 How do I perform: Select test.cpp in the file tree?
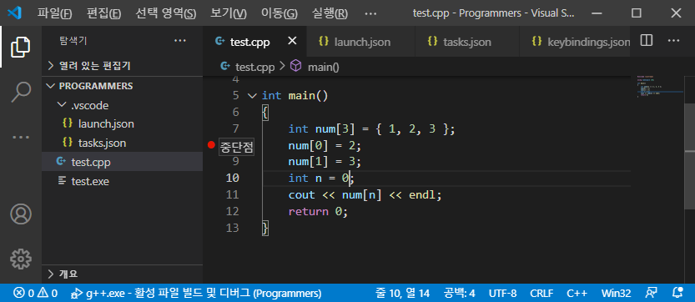pyautogui.click(x=123, y=163)
